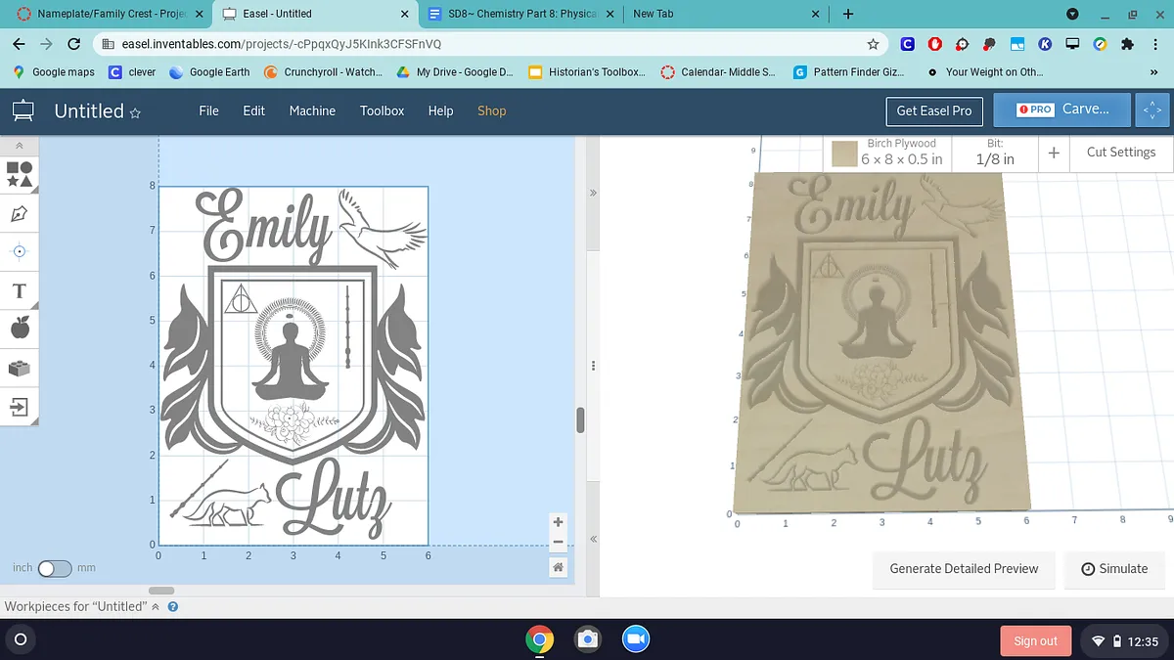Toggle the inch/mm unit switch
Screen dimensions: 1174x660
coord(55,568)
